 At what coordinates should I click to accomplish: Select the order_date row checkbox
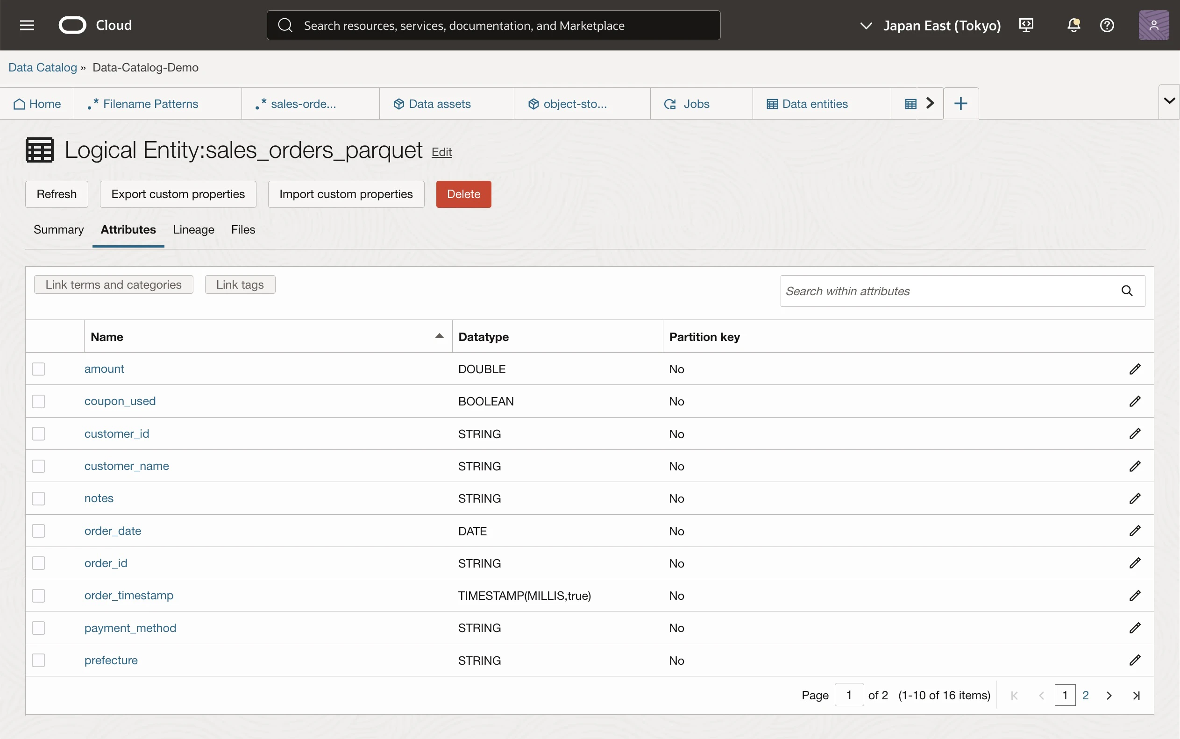pyautogui.click(x=39, y=531)
